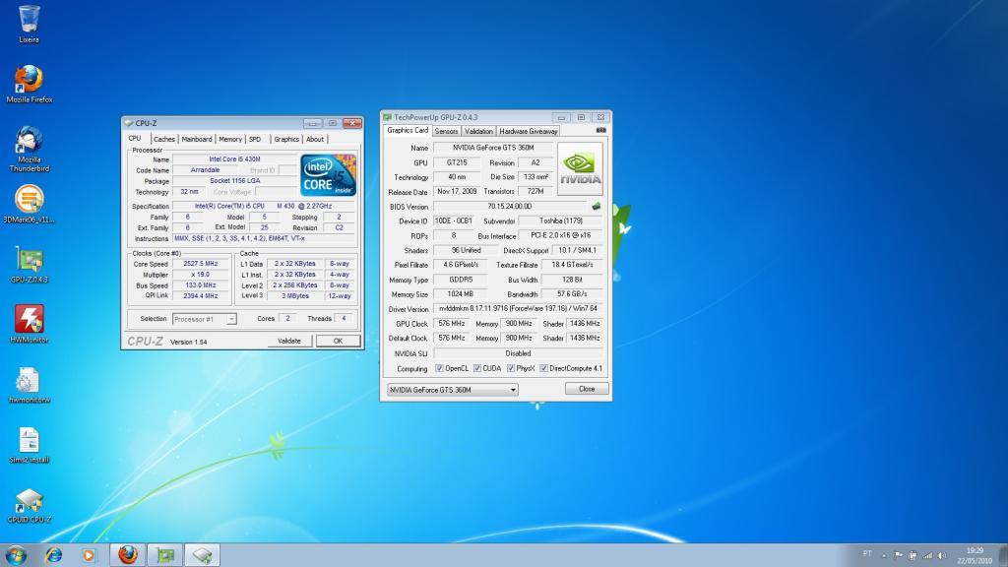Switch to the Sensors tab in GPU-Z
Screen dimensions: 1008x567
(x=446, y=131)
